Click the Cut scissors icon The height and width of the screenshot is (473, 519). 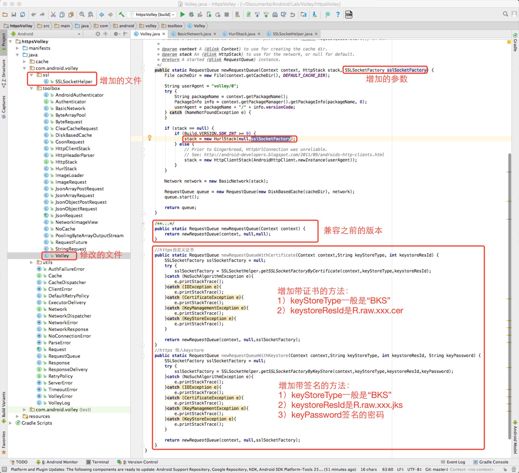pos(53,14)
